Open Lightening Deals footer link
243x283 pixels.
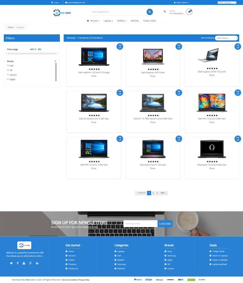[220, 264]
